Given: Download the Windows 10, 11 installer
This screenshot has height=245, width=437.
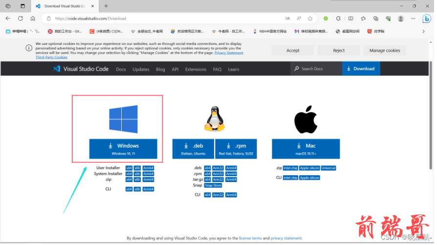Looking at the screenshot, I should (x=123, y=149).
